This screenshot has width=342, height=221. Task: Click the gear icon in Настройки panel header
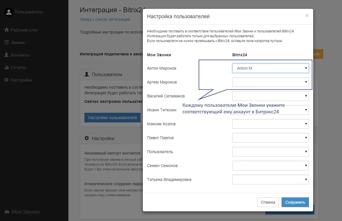tap(87, 138)
